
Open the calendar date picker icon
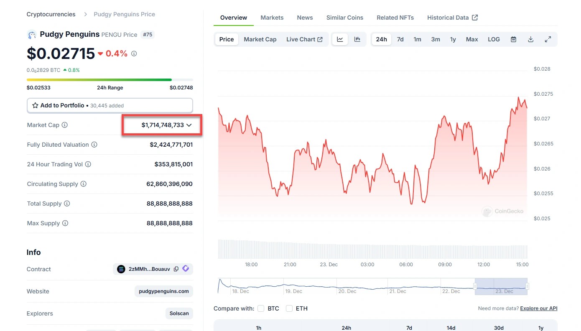click(x=513, y=39)
